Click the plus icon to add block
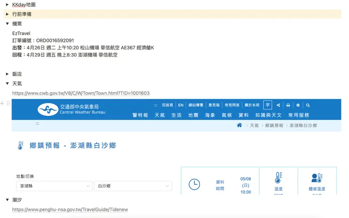The width and height of the screenshot is (349, 218). point(2,103)
